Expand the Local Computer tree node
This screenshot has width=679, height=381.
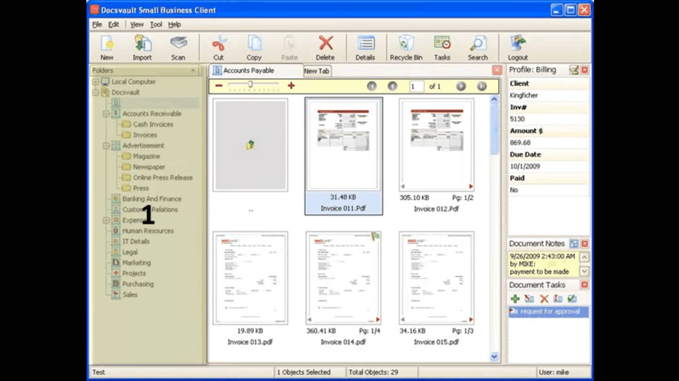click(x=95, y=82)
